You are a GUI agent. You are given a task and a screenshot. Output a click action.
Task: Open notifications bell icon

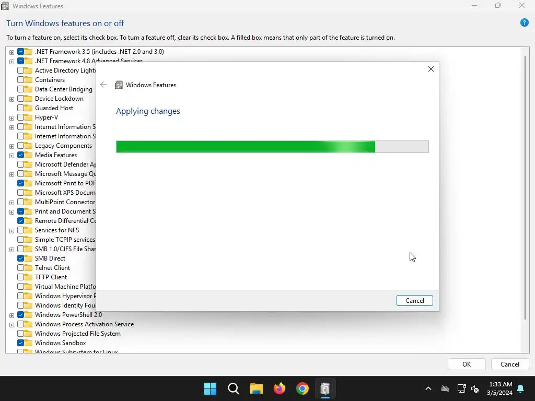click(x=521, y=388)
